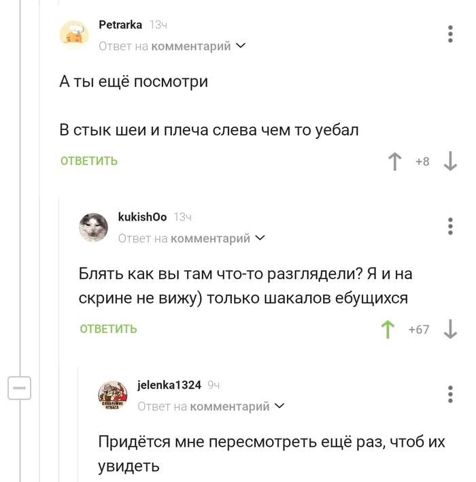The width and height of the screenshot is (476, 482).
Task: Upvote kukishOo's comment with +67
Action: (388, 330)
